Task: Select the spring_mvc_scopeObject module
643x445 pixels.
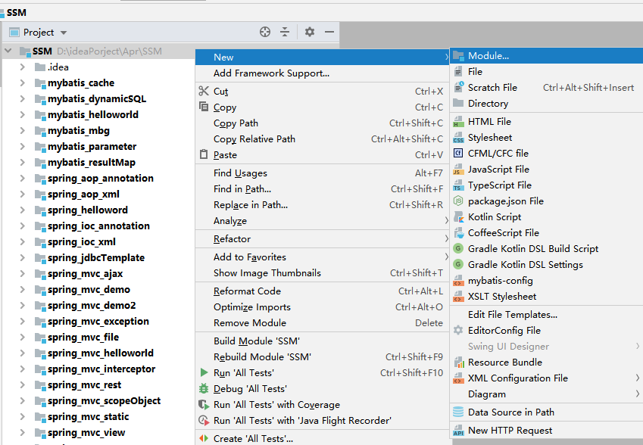Action: (x=104, y=401)
